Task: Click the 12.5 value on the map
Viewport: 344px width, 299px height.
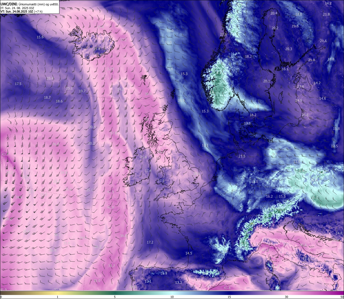Action: pos(334,146)
